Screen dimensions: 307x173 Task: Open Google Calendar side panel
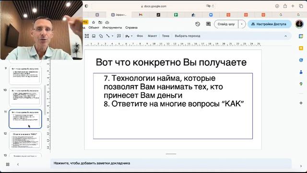[x=301, y=37]
